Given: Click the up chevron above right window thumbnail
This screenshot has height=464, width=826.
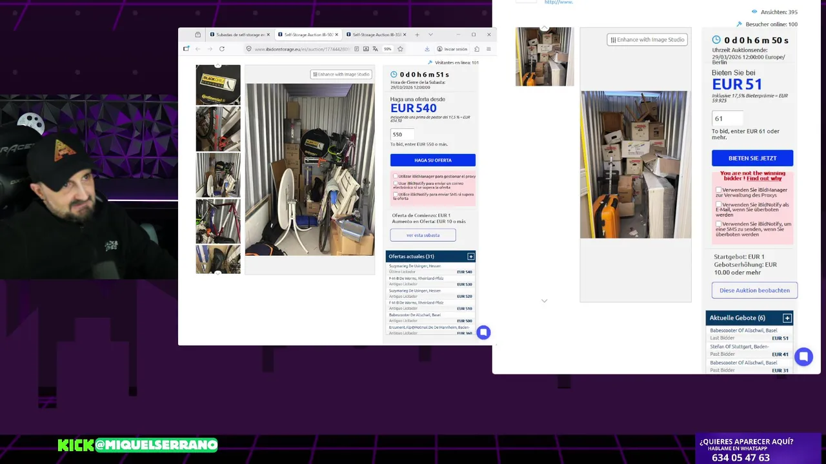Looking at the screenshot, I should point(544,28).
